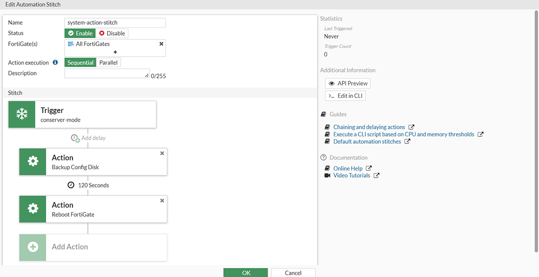Open API Preview

click(x=348, y=84)
